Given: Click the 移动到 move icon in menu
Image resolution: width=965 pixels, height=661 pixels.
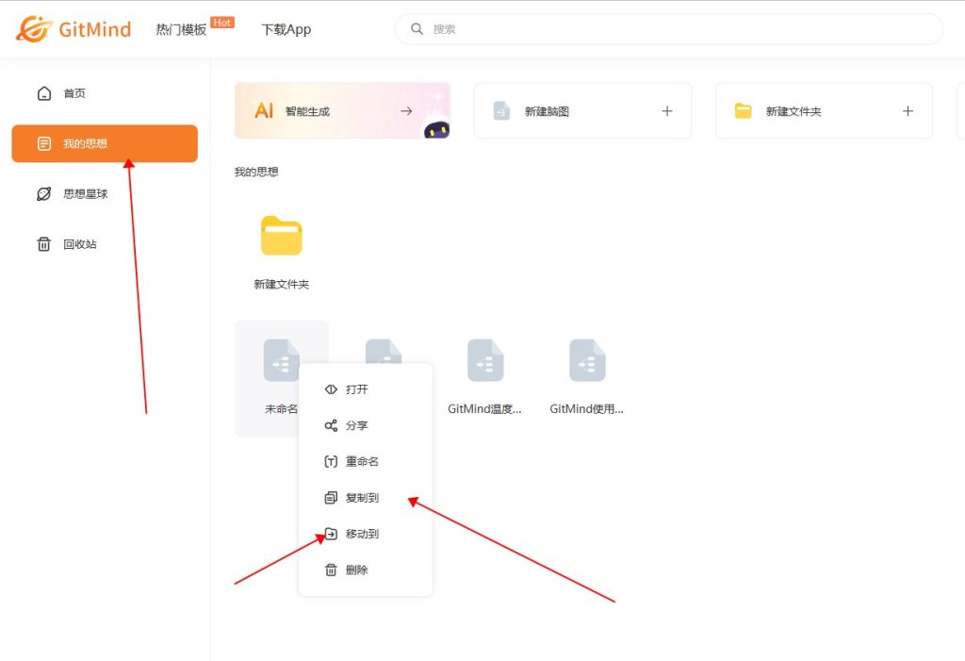Looking at the screenshot, I should (x=331, y=534).
